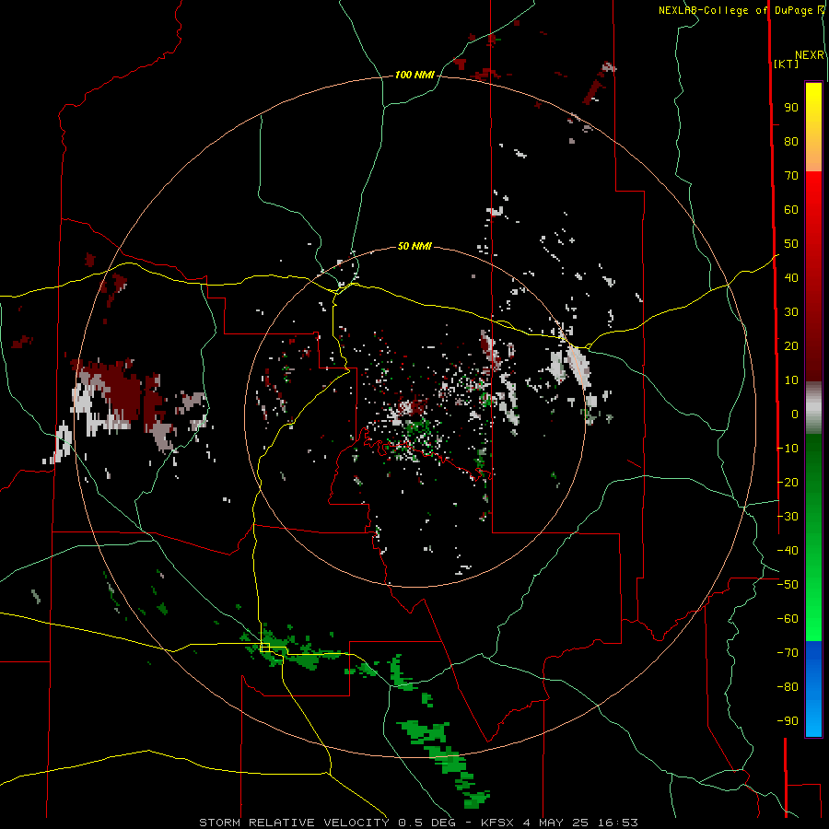Screen dimensions: 829x829
Task: Click the positive "90" legend value
Action: tap(791, 108)
